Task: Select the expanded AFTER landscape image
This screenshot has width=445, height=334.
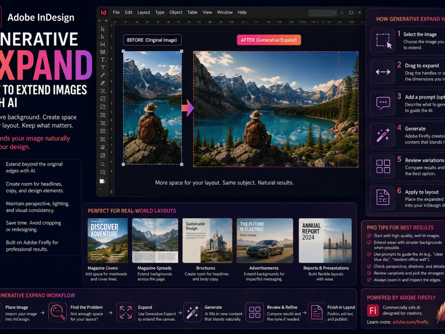Action: [x=276, y=109]
